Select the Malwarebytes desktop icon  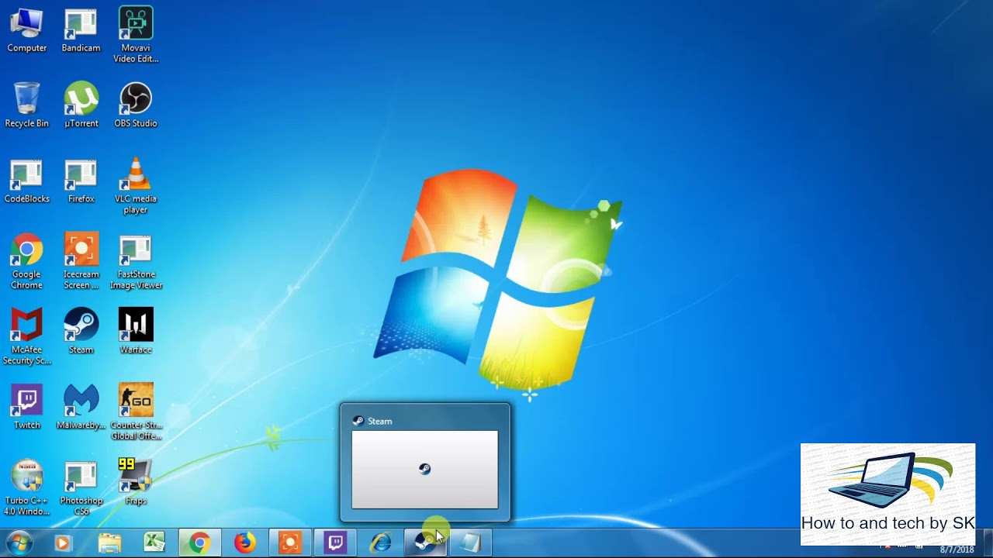coord(81,407)
